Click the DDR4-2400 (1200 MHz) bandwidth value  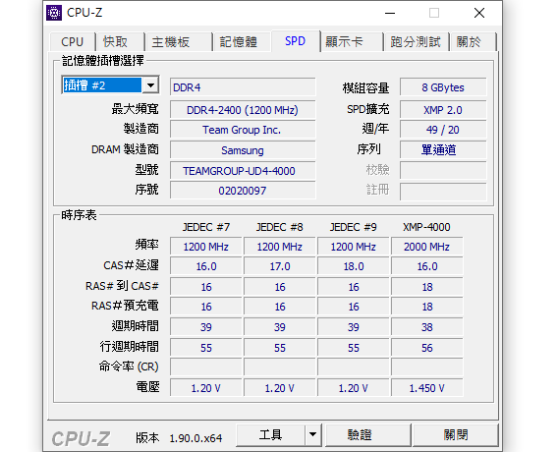(x=243, y=110)
